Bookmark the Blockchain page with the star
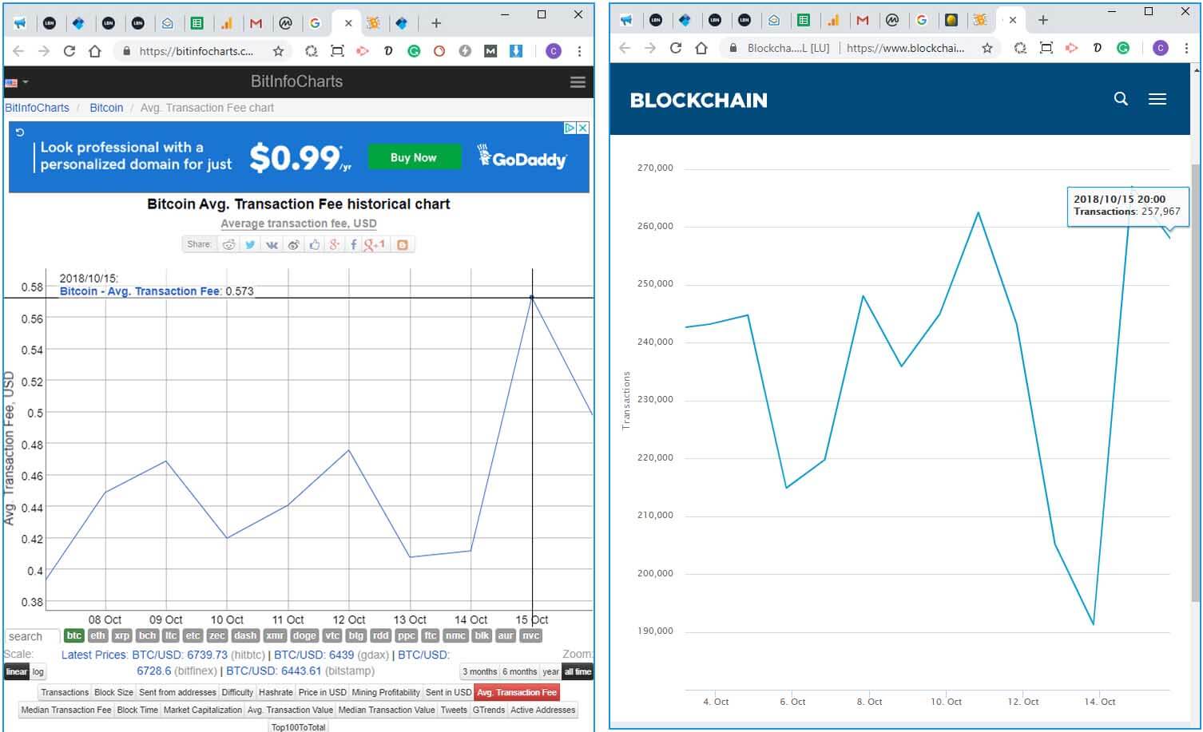The image size is (1203, 732). [x=987, y=48]
